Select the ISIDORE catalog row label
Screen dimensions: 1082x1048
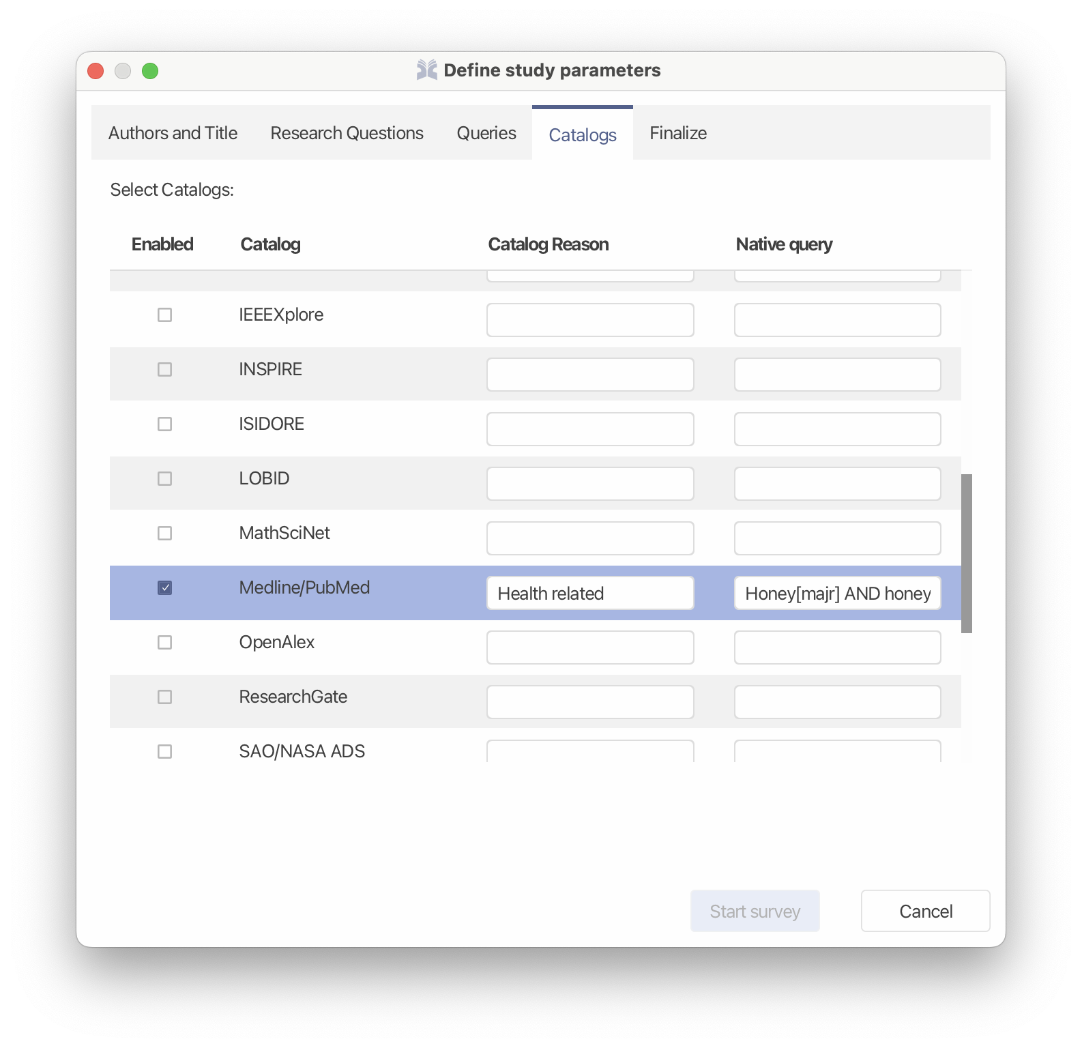click(x=272, y=424)
